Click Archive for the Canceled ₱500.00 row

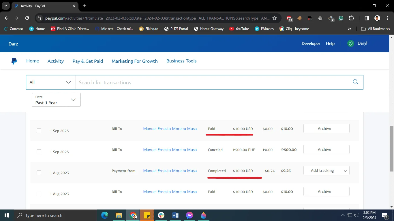pos(327,149)
